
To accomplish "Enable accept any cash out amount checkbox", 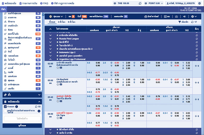I will 6,111.
